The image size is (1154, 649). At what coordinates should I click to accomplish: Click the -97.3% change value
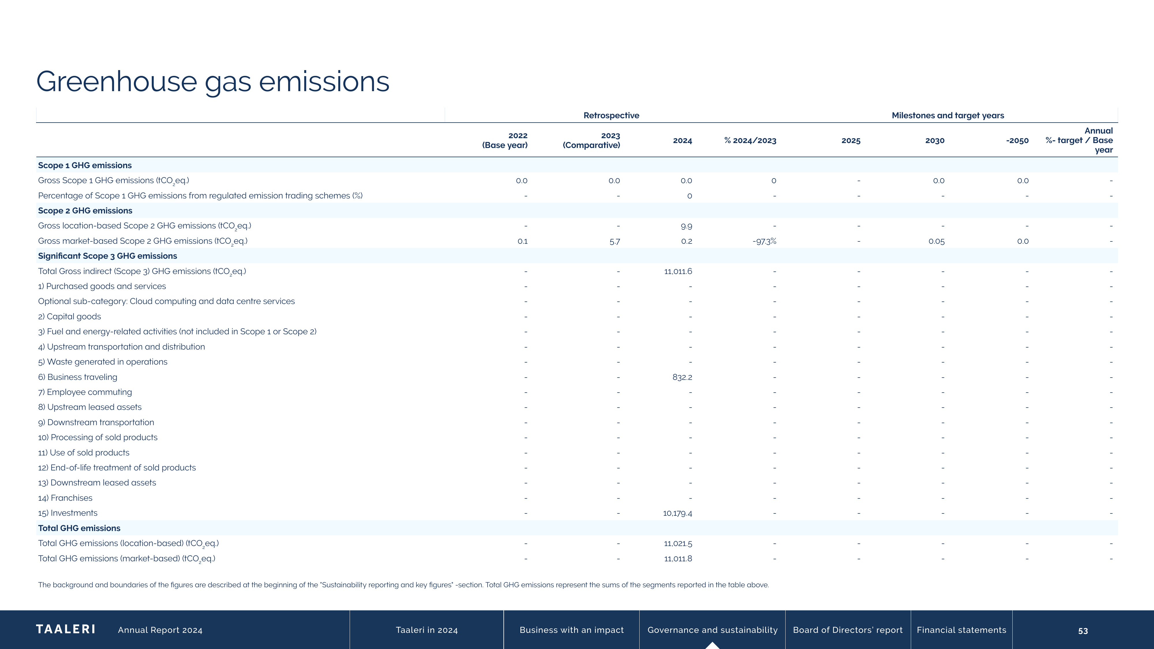coord(764,241)
